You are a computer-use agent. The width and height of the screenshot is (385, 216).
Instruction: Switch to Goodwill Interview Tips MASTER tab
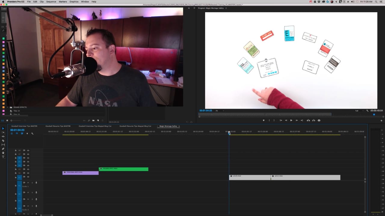click(24, 126)
